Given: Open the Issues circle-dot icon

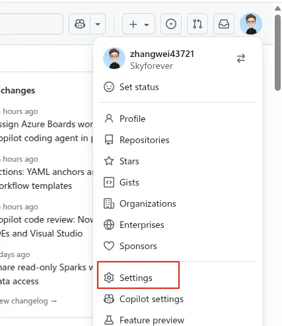Looking at the screenshot, I should 171,24.
